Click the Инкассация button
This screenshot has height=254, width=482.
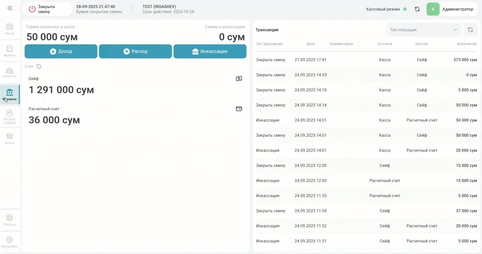(210, 52)
